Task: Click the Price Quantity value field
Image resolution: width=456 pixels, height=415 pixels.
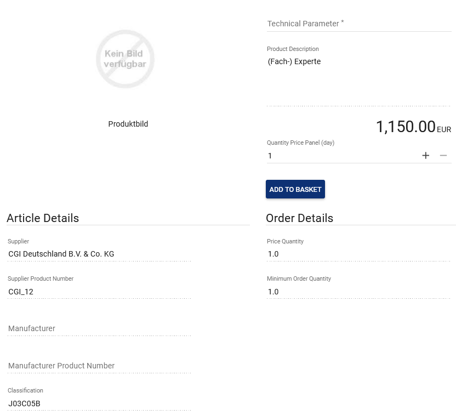Action: (x=273, y=254)
